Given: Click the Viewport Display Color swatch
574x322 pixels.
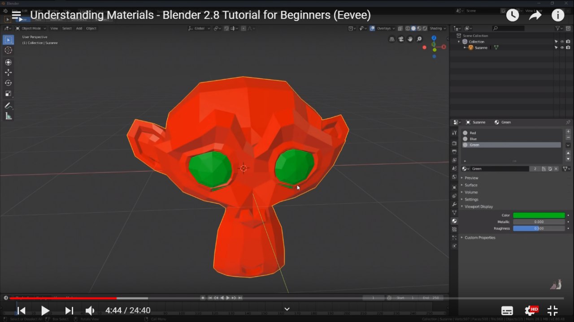Looking at the screenshot, I should [539, 215].
